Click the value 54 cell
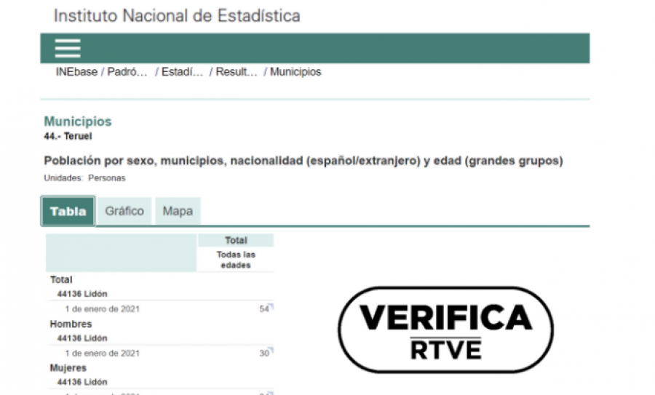 (x=264, y=309)
